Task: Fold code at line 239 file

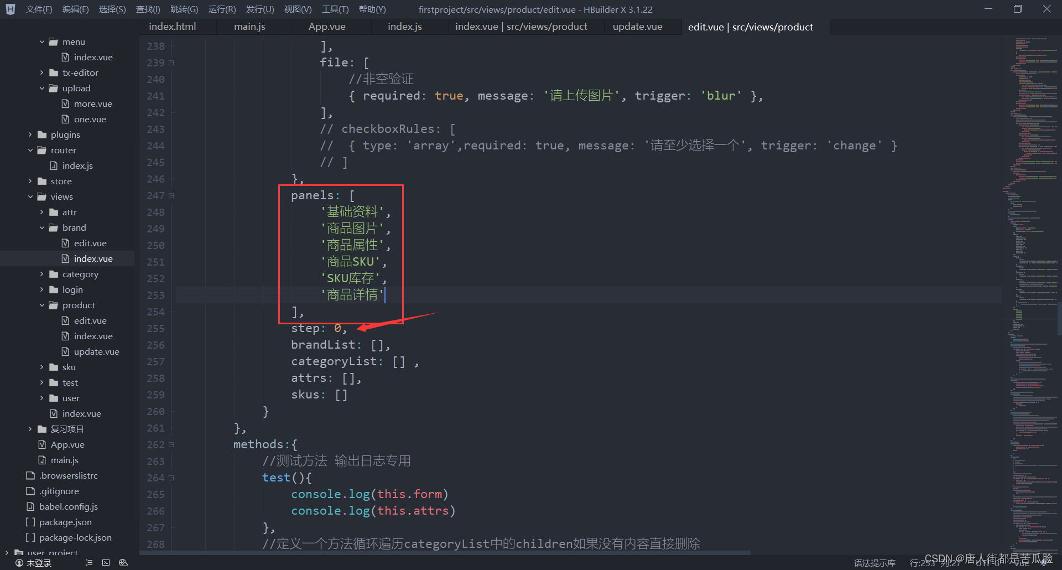Action: pos(171,63)
